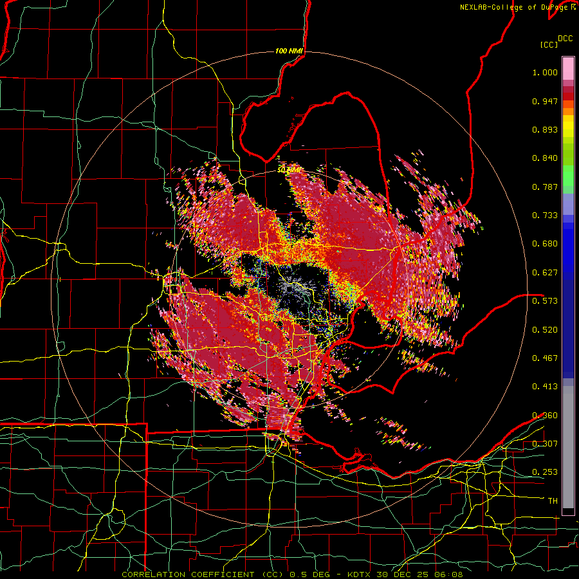Viewport: 579px width, 579px height.
Task: Click the DCC legend title
Action: click(x=565, y=39)
